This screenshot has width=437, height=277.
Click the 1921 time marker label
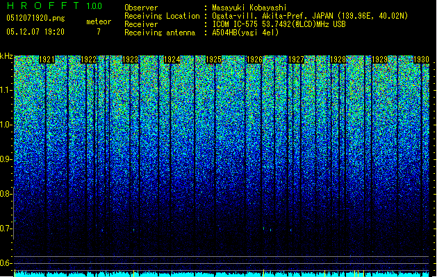[x=47, y=60]
